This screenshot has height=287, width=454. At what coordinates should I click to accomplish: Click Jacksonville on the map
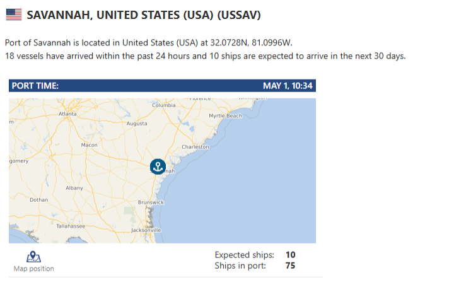[x=146, y=230]
